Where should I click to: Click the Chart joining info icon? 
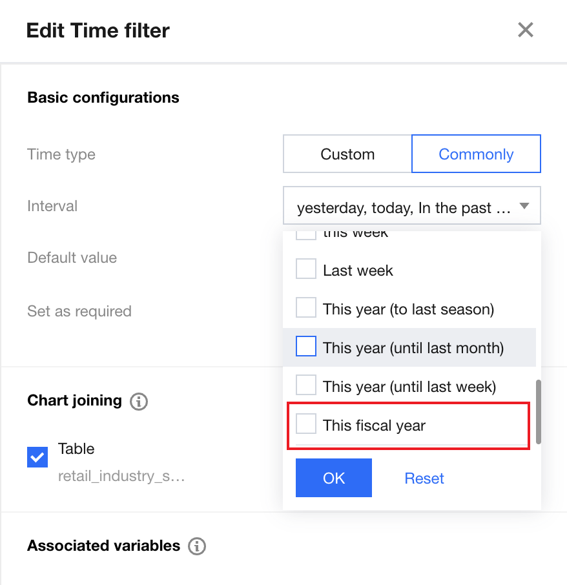[x=139, y=402]
